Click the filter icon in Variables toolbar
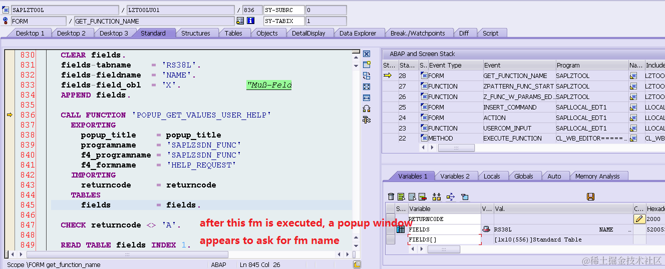 [464, 197]
